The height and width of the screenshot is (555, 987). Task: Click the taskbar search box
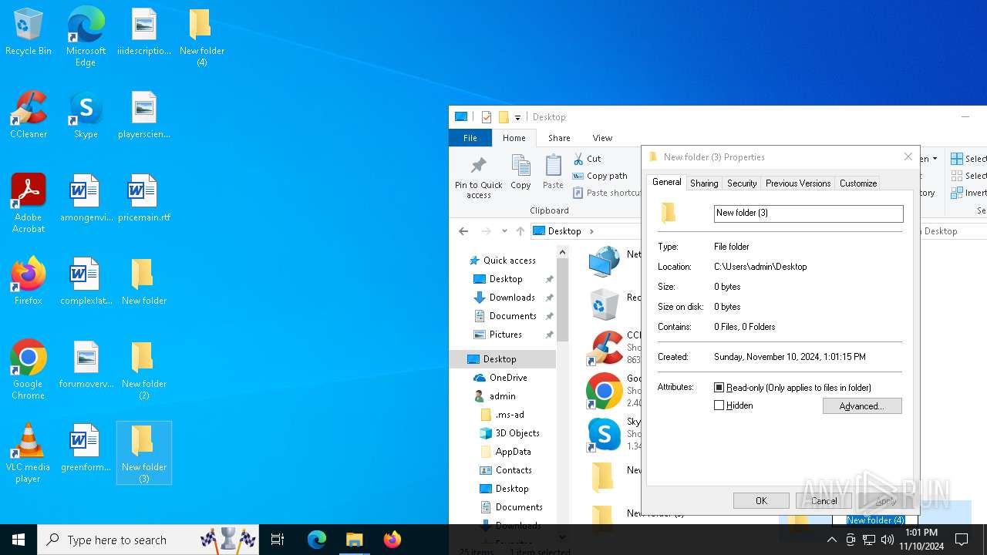pyautogui.click(x=148, y=540)
